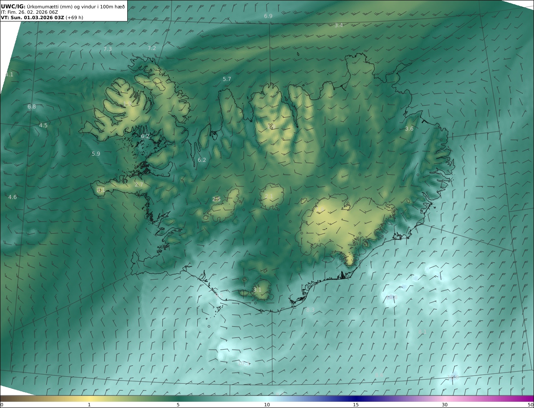This screenshot has width=534, height=408.
Task: Select the 7.2 value label
Action: [x=152, y=48]
